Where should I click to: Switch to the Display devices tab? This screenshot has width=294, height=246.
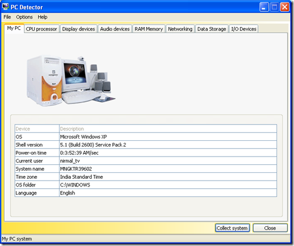tap(79, 29)
